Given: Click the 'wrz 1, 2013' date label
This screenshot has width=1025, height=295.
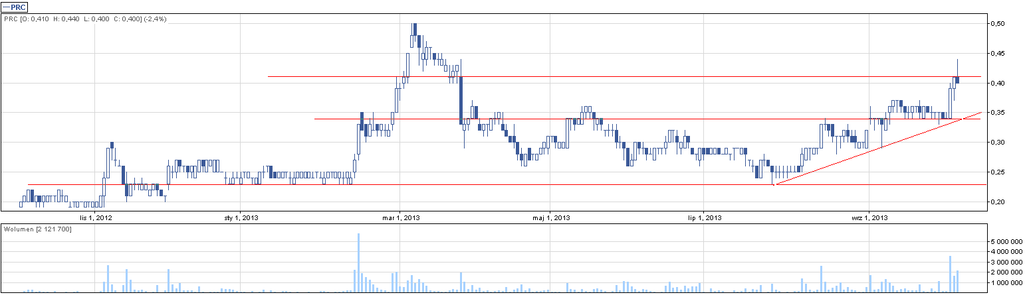Looking at the screenshot, I should pos(870,217).
